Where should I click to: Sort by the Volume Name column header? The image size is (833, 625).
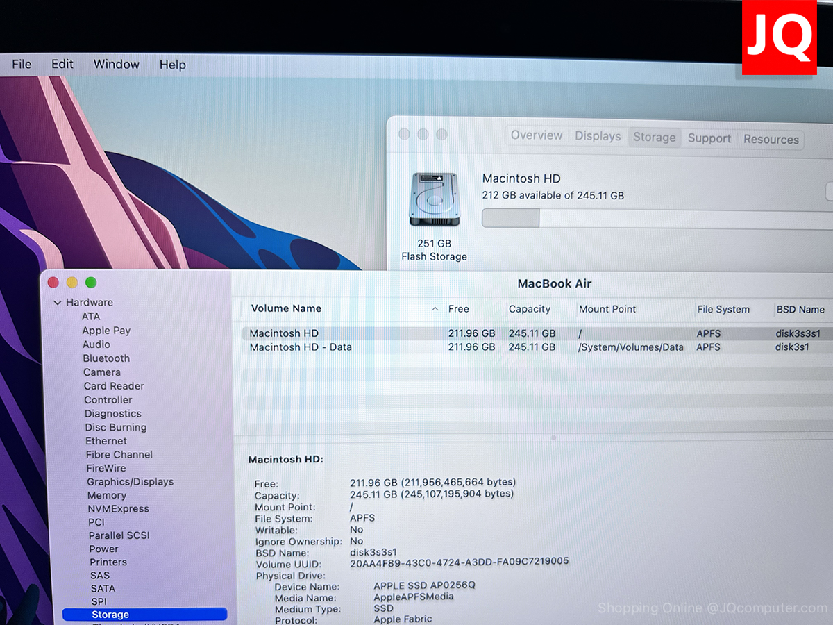[x=286, y=308]
